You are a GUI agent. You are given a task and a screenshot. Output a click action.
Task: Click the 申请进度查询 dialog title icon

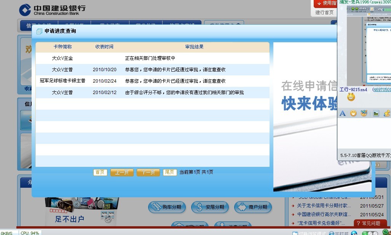coord(39,31)
